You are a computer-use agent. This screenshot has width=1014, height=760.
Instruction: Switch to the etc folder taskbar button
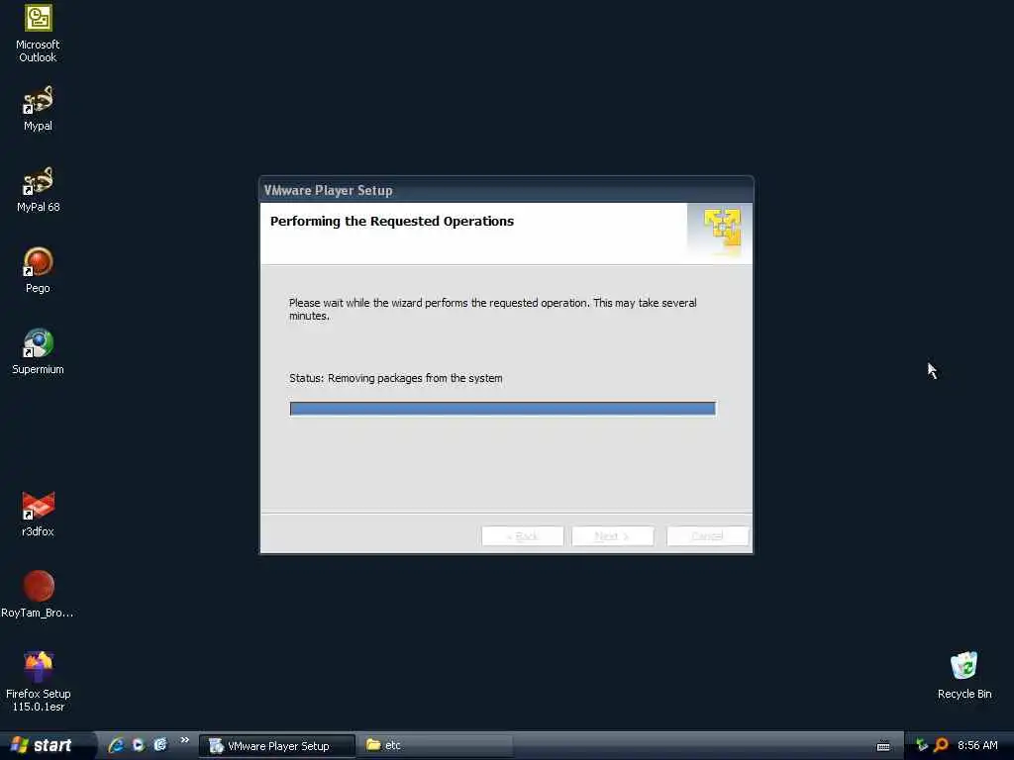(436, 746)
